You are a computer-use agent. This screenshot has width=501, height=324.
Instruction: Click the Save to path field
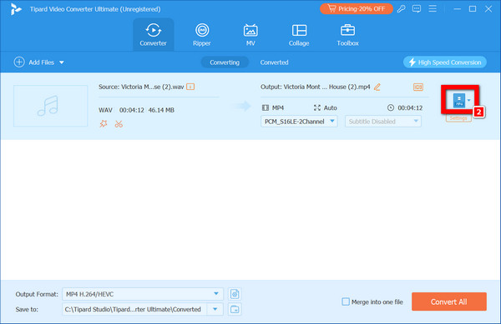pyautogui.click(x=134, y=309)
